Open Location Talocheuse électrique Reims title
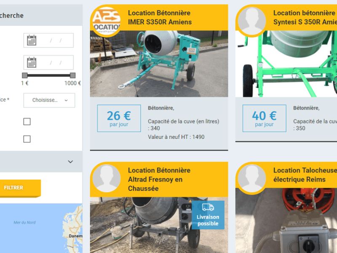This screenshot has height=253, width=337. point(305,175)
